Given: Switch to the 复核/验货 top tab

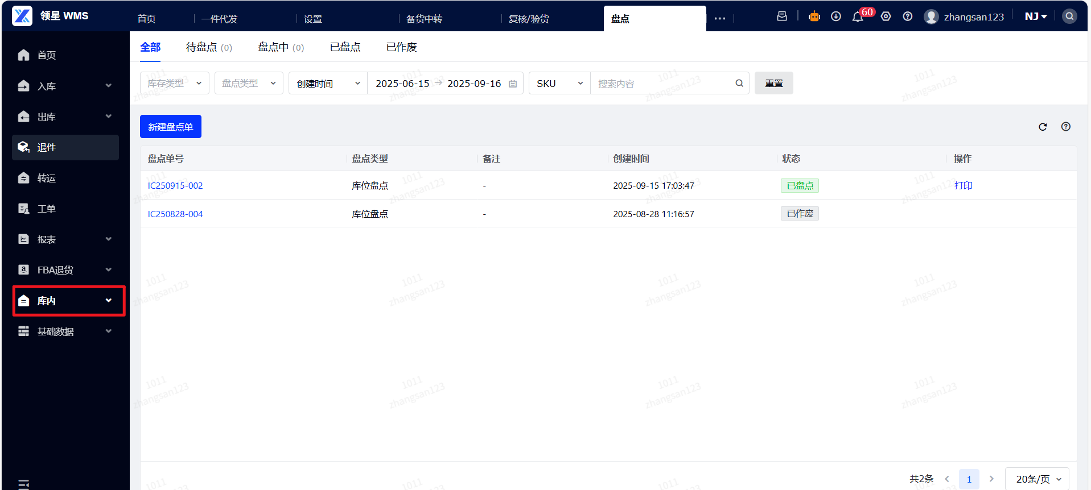Looking at the screenshot, I should click(529, 19).
